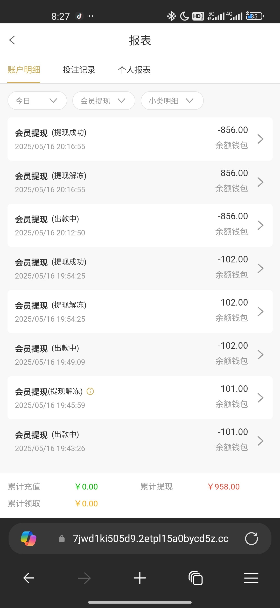Reload the page with refresh icon
Screen dimensions: 280x608
[x=251, y=539]
